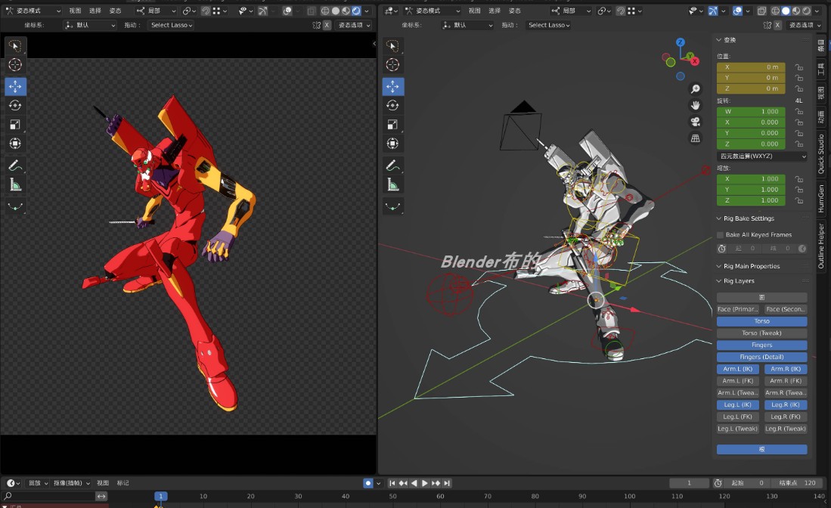
Task: Toggle the Torso (Tweak) rig layer button
Action: (762, 333)
